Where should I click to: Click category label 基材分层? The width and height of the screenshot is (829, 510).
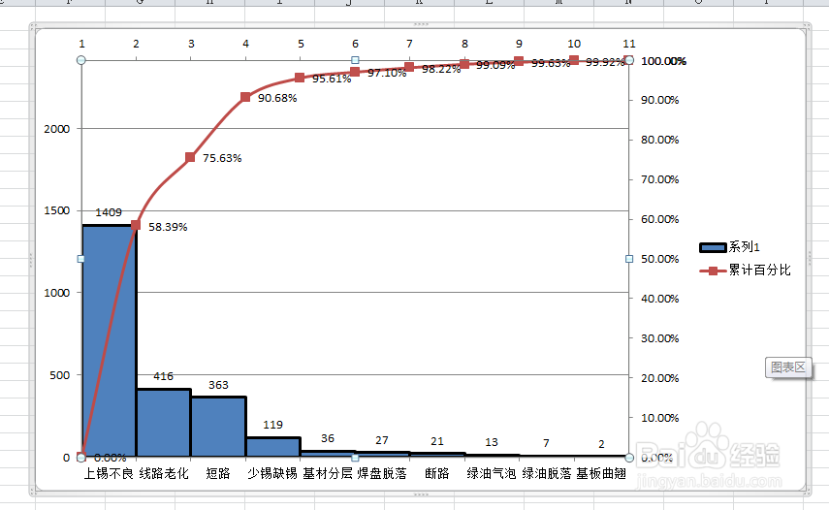(328, 473)
